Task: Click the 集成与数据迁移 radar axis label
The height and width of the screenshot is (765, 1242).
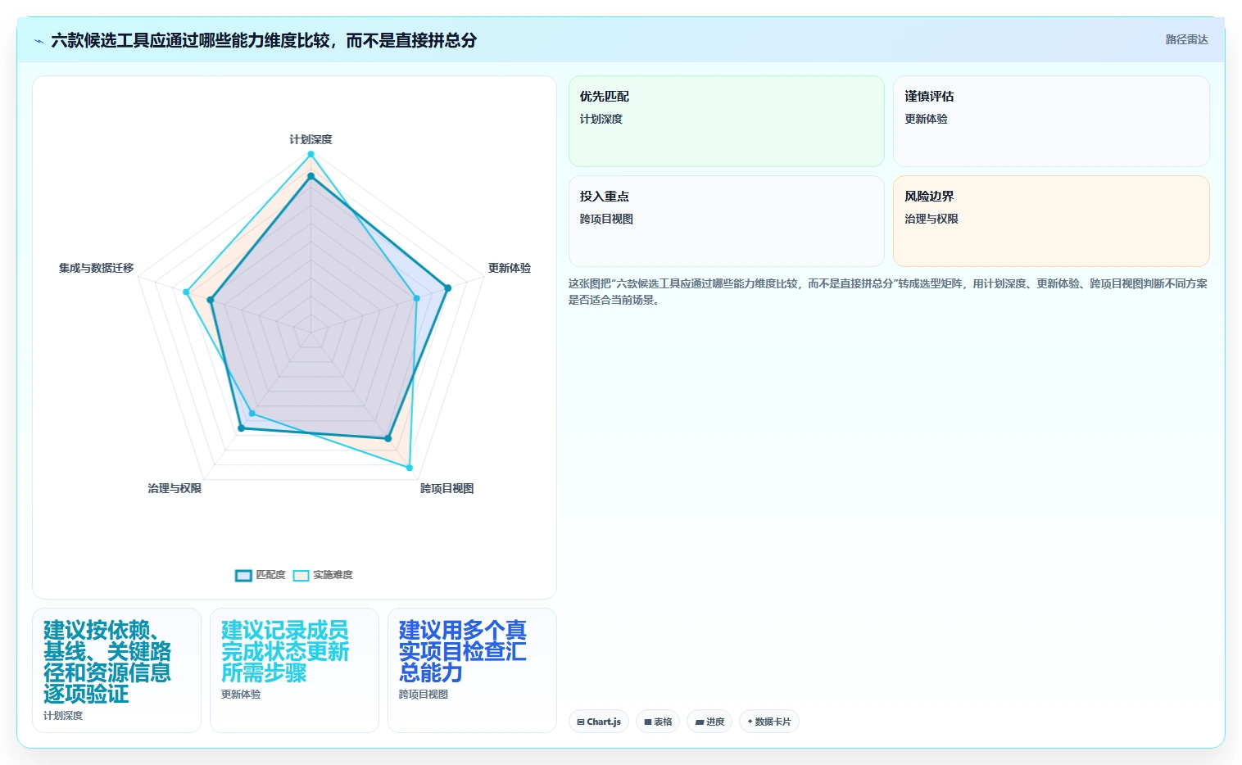Action: (x=96, y=268)
